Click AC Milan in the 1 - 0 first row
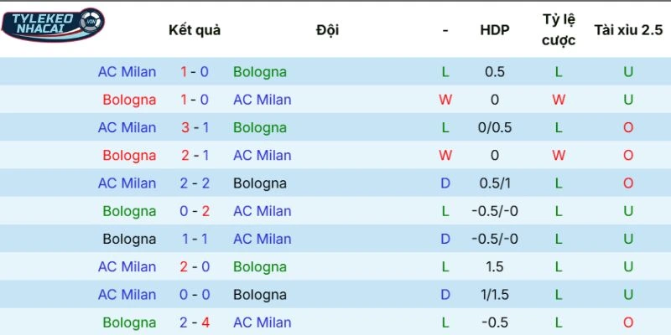671x335 pixels. click(127, 72)
